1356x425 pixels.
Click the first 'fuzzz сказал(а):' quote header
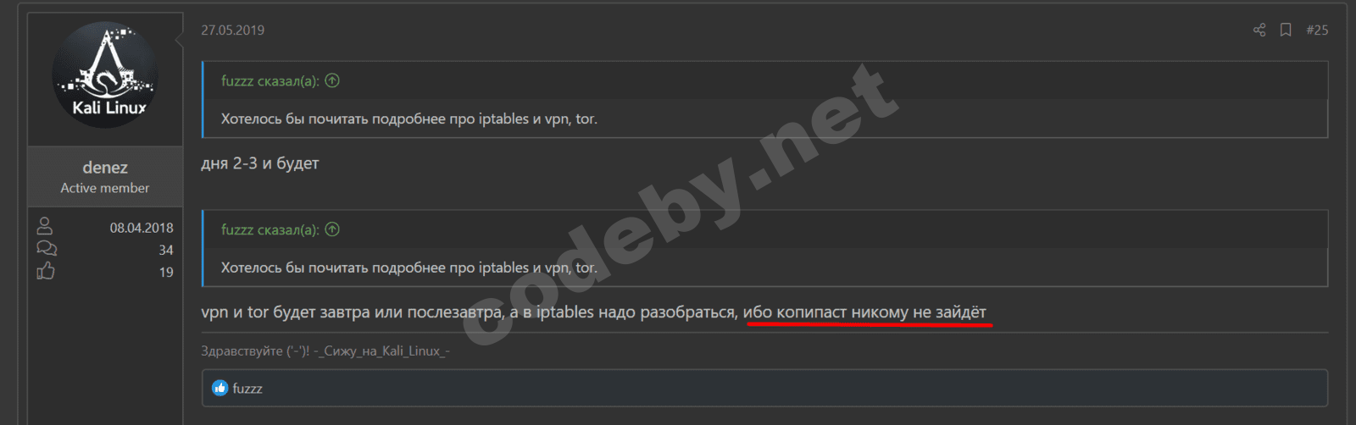pos(270,81)
